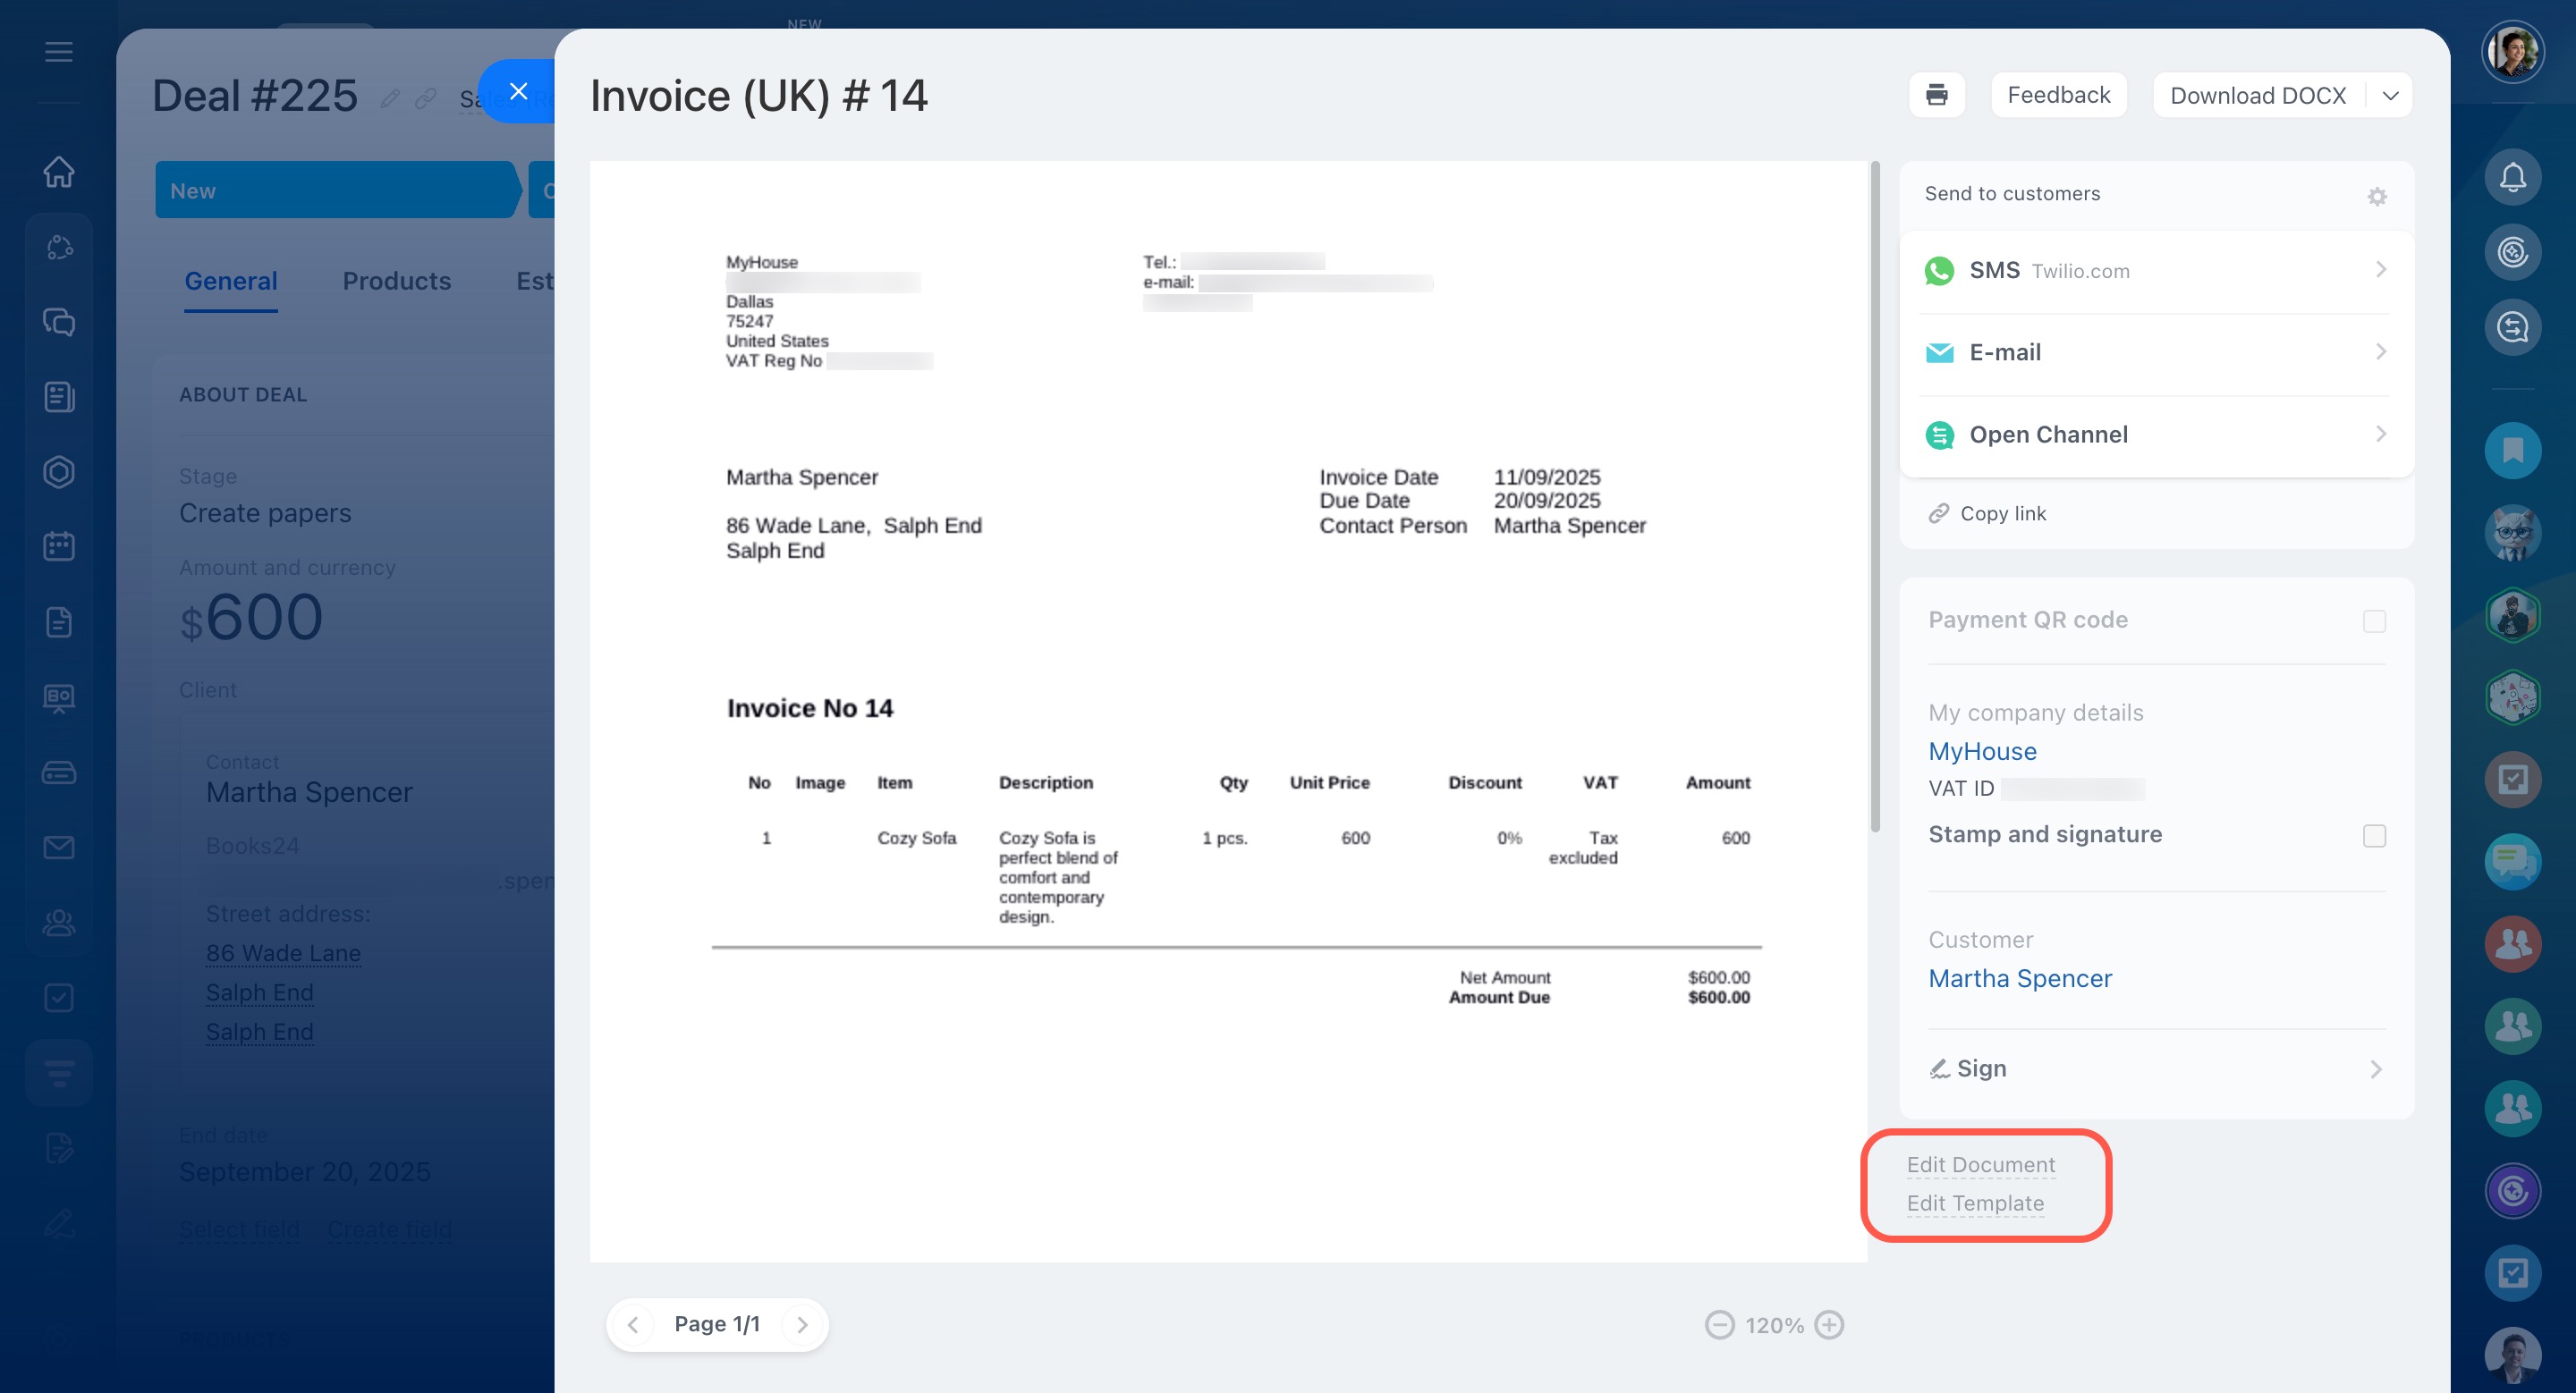
Task: Enable the Payment QR code checkbox
Action: coord(2373,621)
